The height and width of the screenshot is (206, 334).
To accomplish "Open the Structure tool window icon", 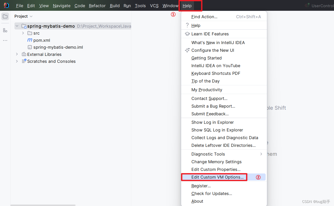I will (x=5, y=30).
